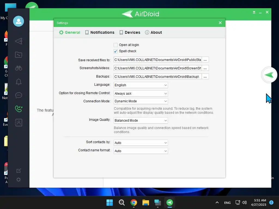Enable the Open at login checkbox
The width and height of the screenshot is (279, 209).
click(116, 45)
